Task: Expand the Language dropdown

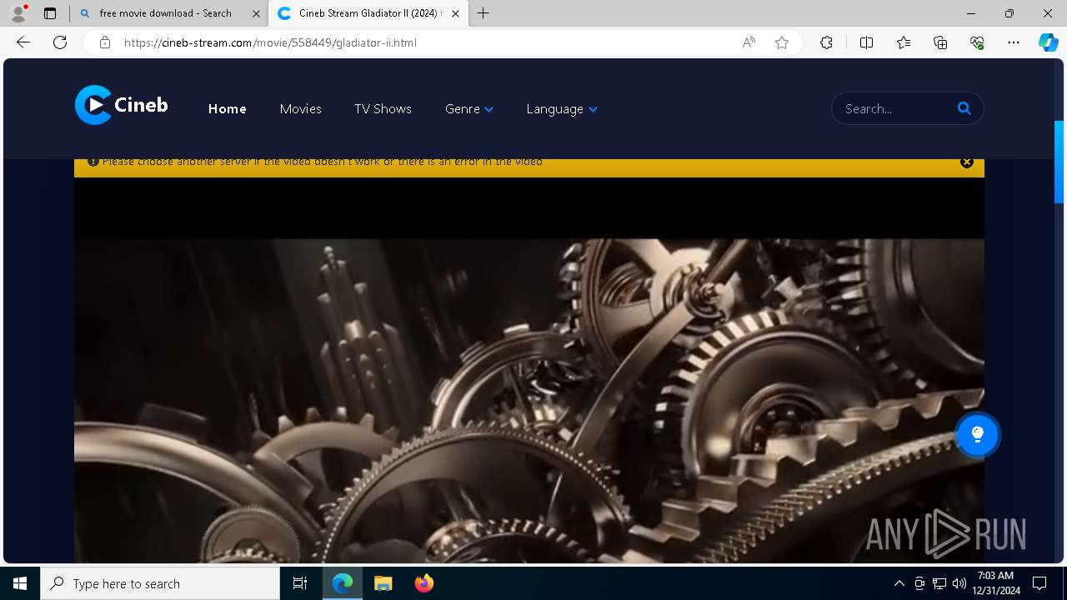Action: 561,109
